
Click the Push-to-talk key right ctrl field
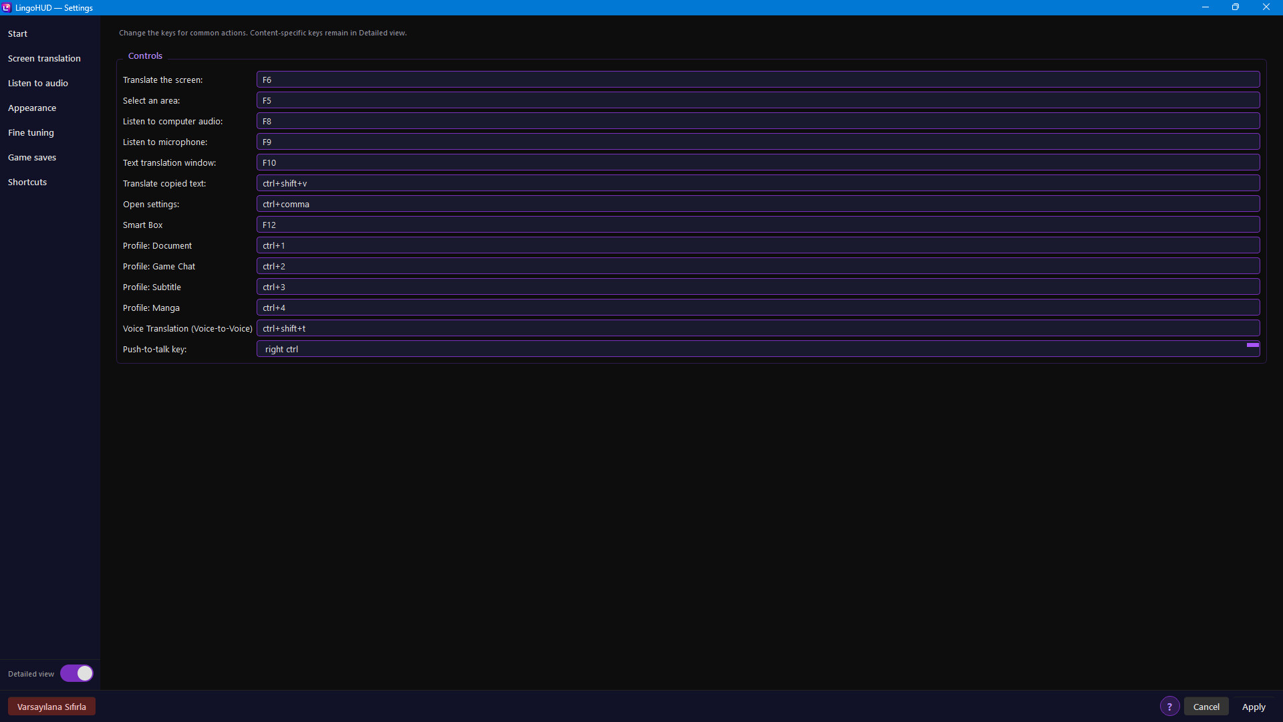pyautogui.click(x=758, y=349)
